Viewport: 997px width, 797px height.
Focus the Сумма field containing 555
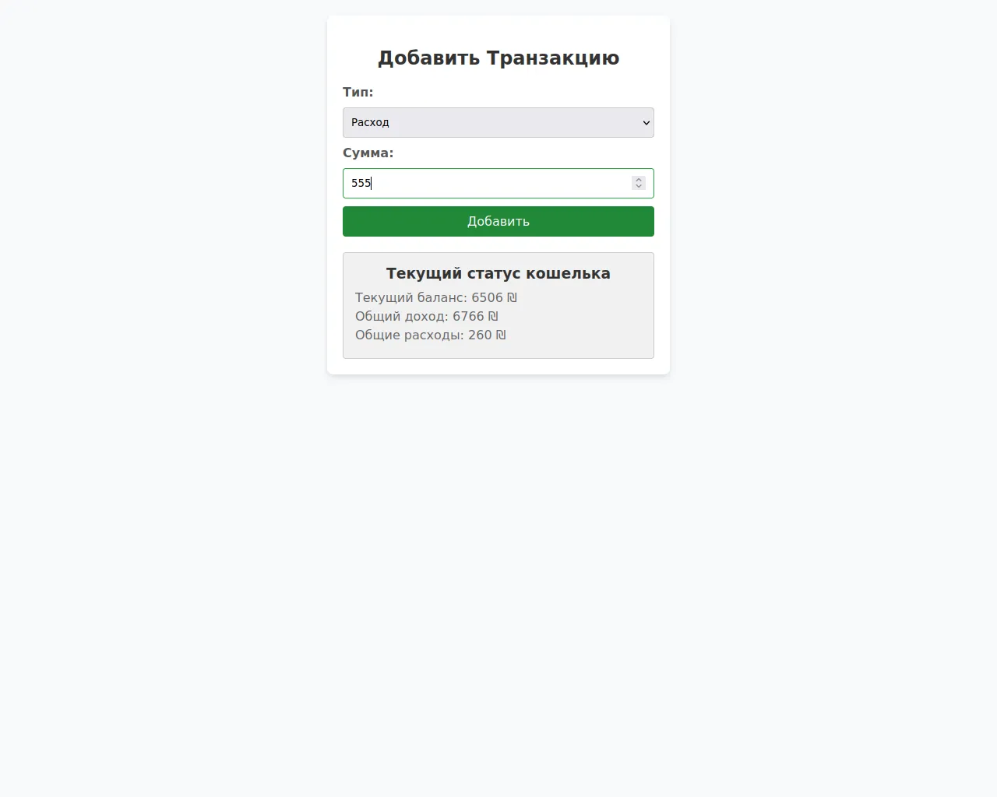(x=498, y=183)
